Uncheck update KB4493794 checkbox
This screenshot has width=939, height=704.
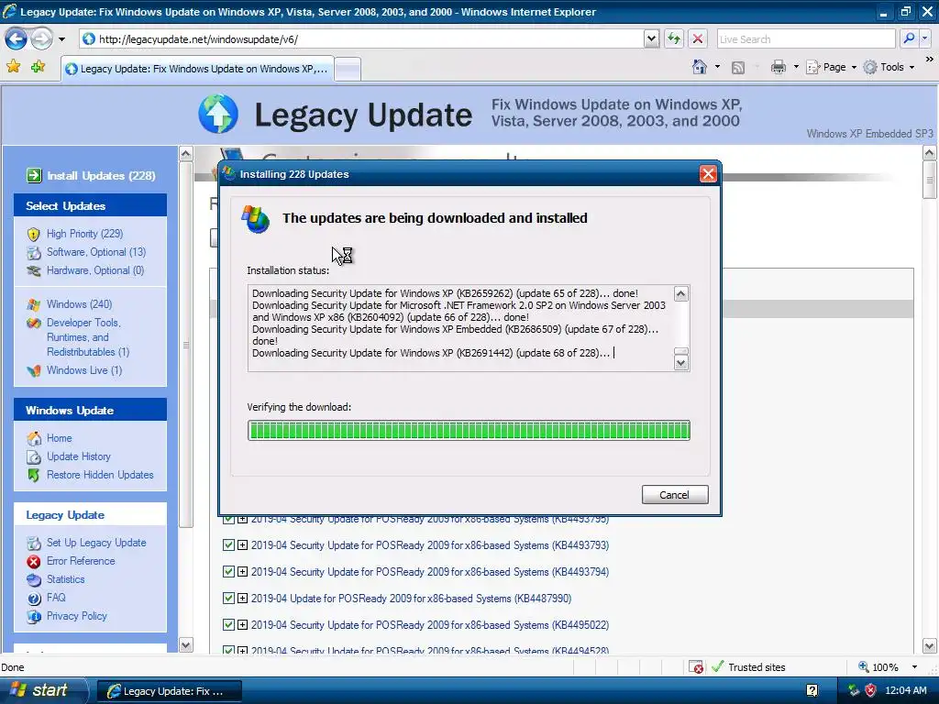[x=228, y=572]
